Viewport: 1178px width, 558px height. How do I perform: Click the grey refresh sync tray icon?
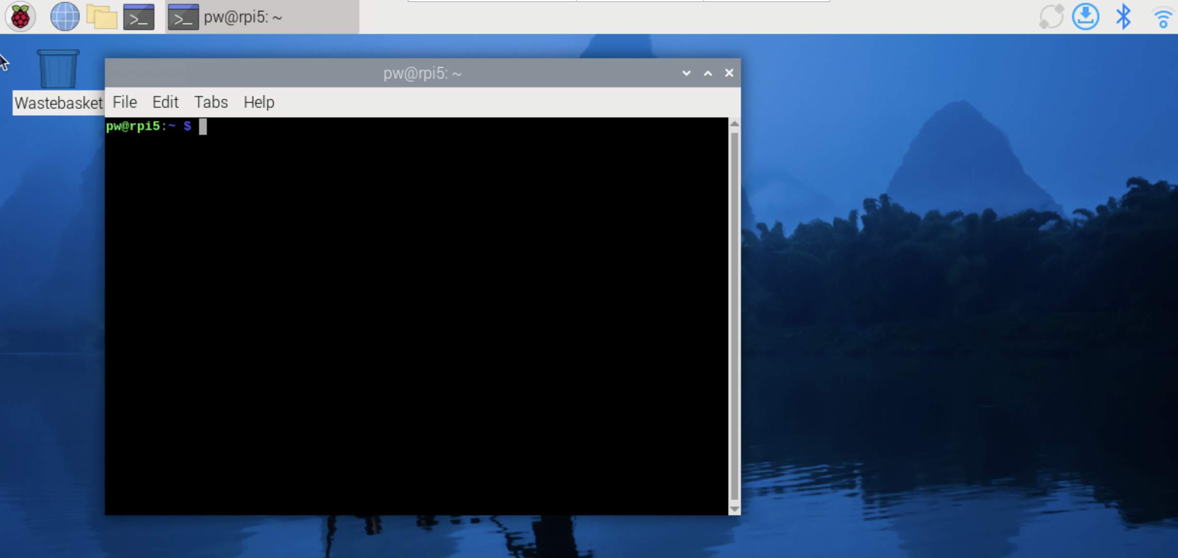pos(1051,17)
